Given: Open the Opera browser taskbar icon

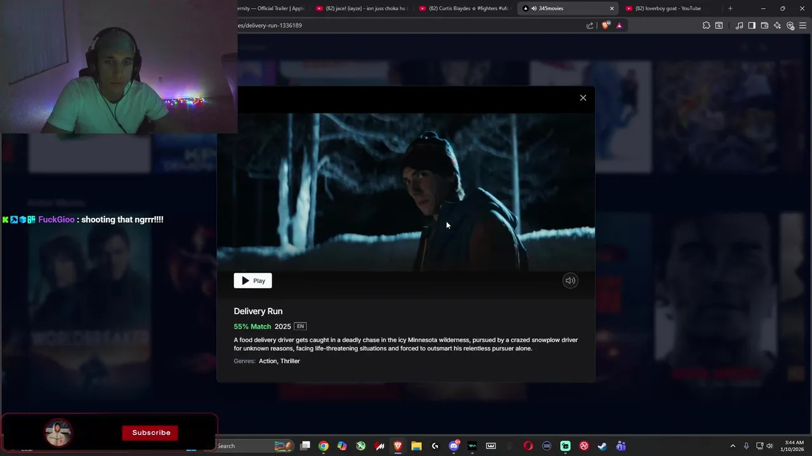Looking at the screenshot, I should [528, 446].
